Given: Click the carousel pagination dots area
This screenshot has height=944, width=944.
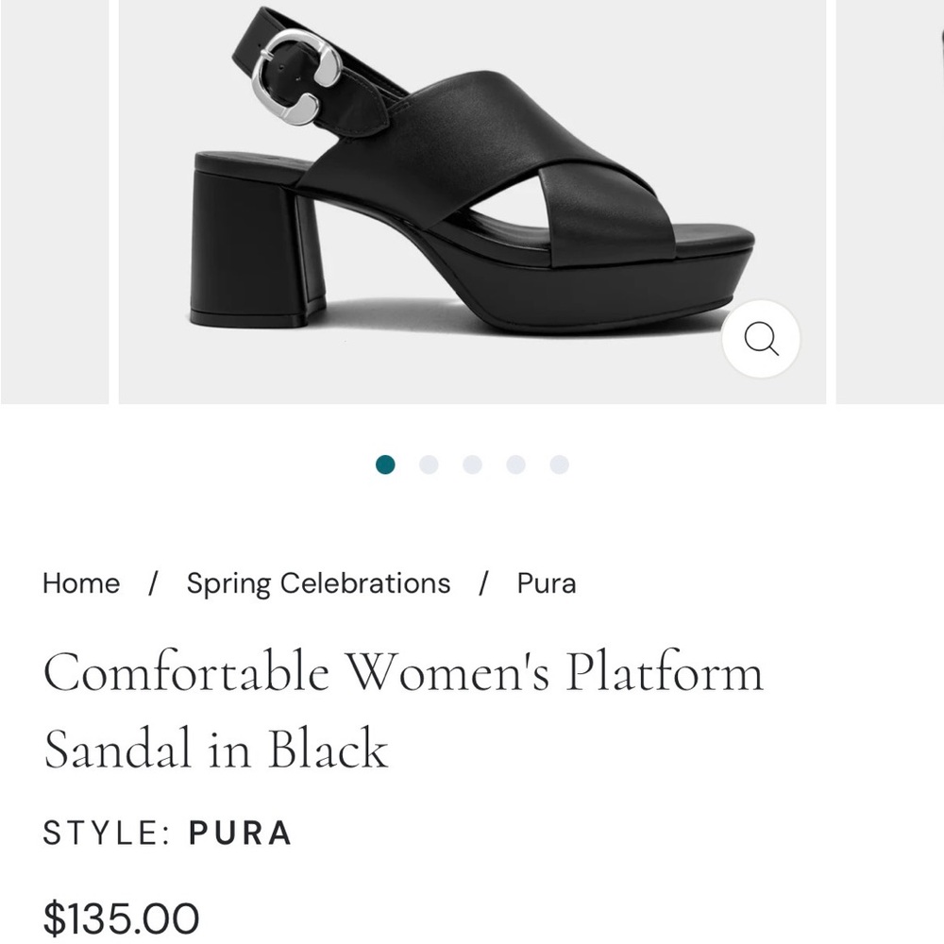Looking at the screenshot, I should [x=472, y=464].
